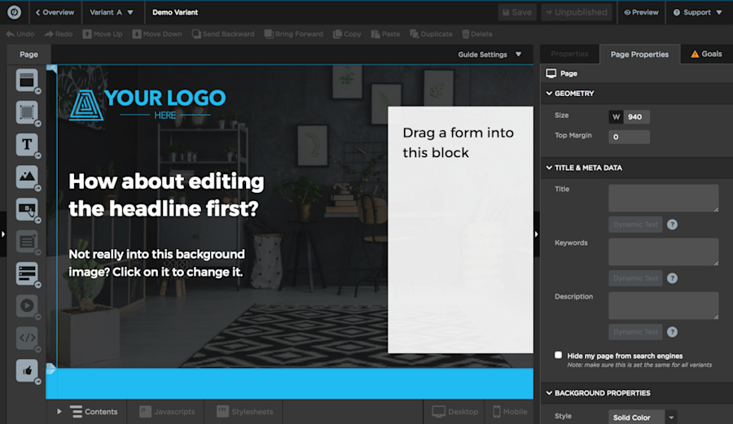Go back to Overview
Viewport: 733px width, 424px height.
pos(55,12)
